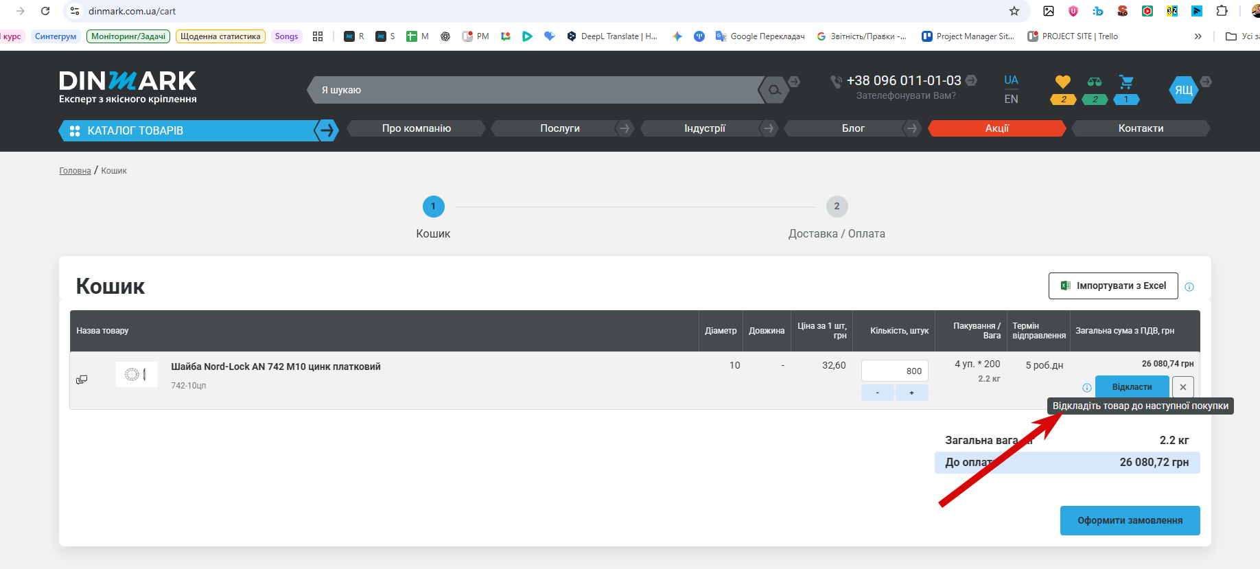Switch site language to EN

coord(1011,99)
